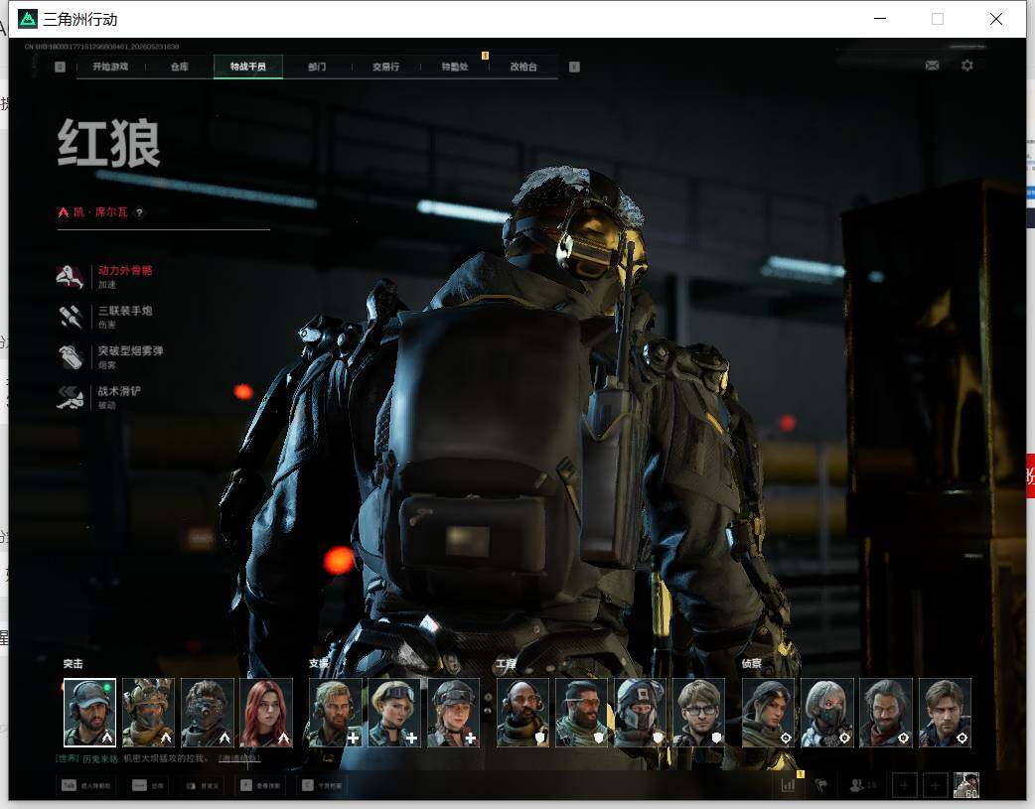The image size is (1035, 809).
Task: Click the 工程 class label
Action: point(507,664)
